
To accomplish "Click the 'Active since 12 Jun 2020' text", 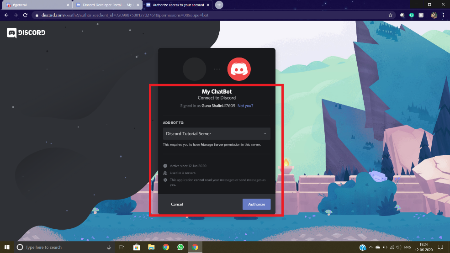I will click(x=188, y=166).
